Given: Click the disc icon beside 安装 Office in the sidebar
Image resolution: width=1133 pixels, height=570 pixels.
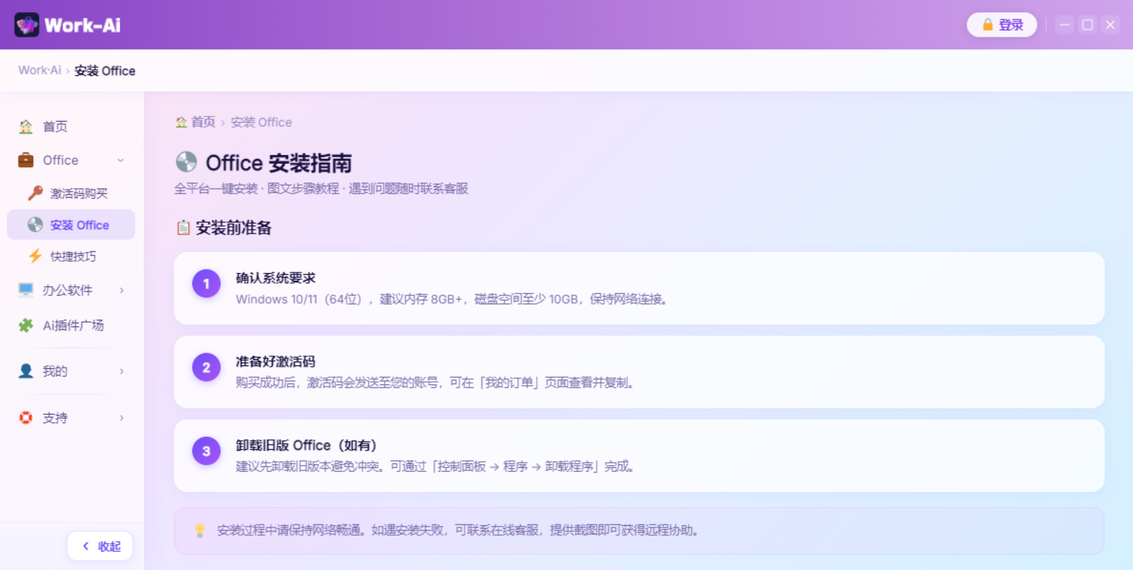Looking at the screenshot, I should [x=35, y=224].
